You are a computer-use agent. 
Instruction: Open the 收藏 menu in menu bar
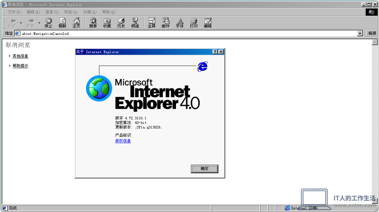[x=90, y=12]
